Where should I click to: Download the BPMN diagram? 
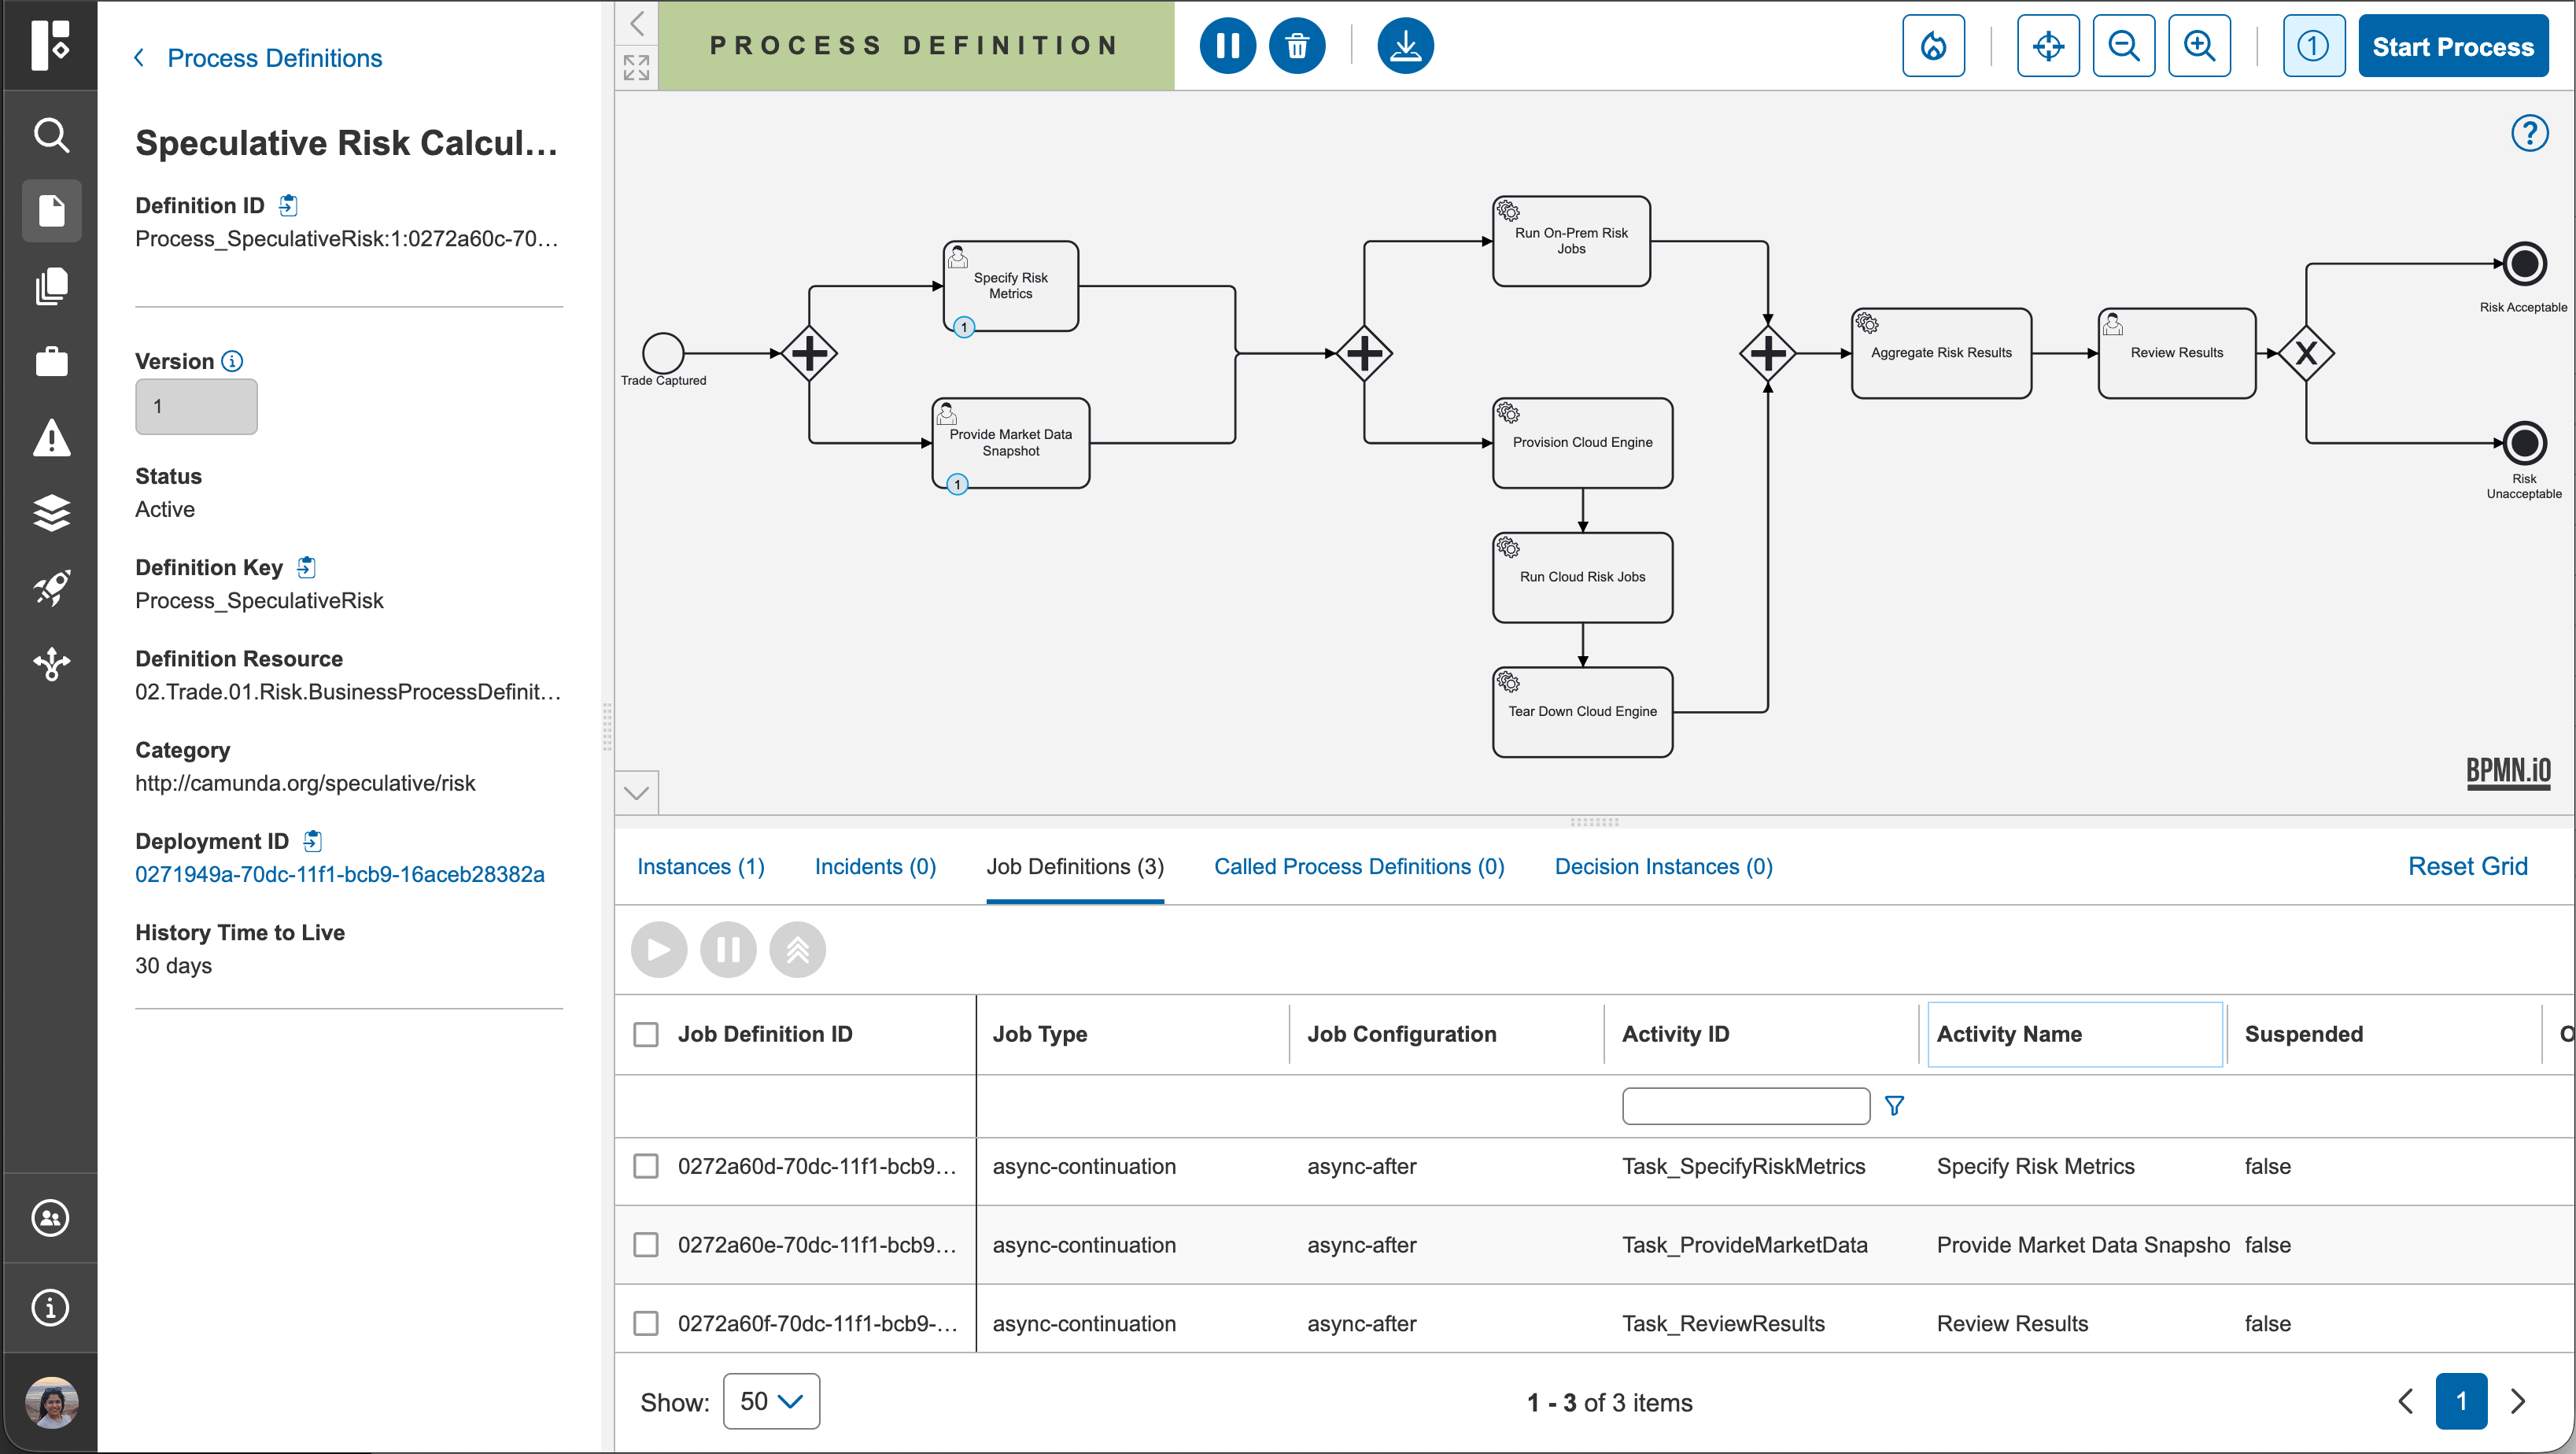pyautogui.click(x=1405, y=46)
